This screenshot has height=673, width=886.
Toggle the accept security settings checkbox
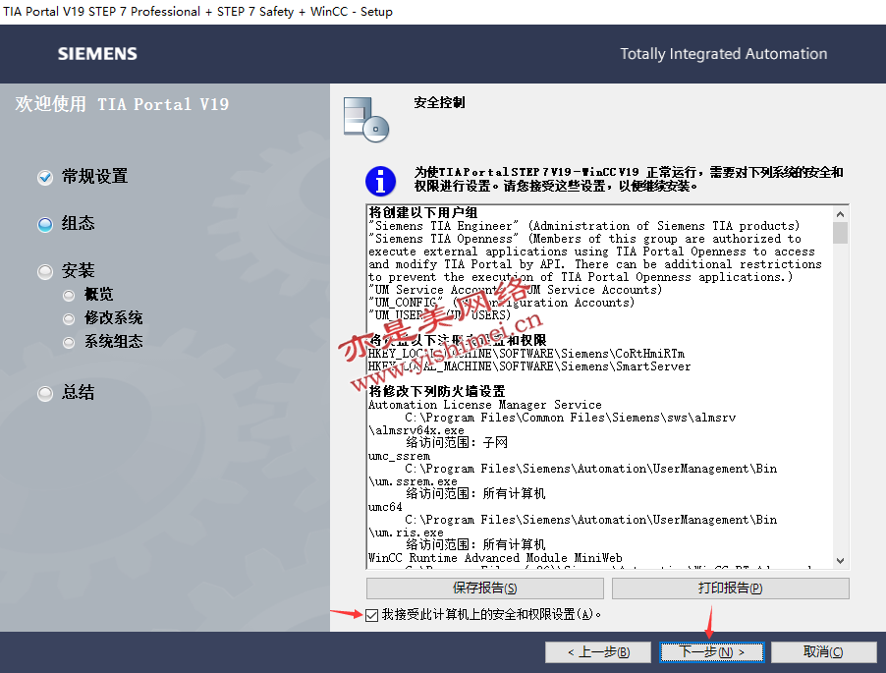coord(371,615)
